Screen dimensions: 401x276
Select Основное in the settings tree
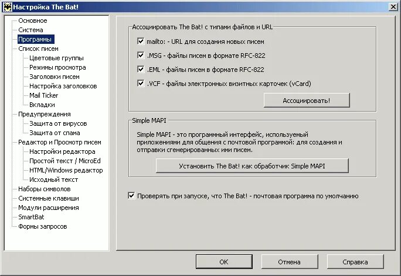(x=33, y=20)
